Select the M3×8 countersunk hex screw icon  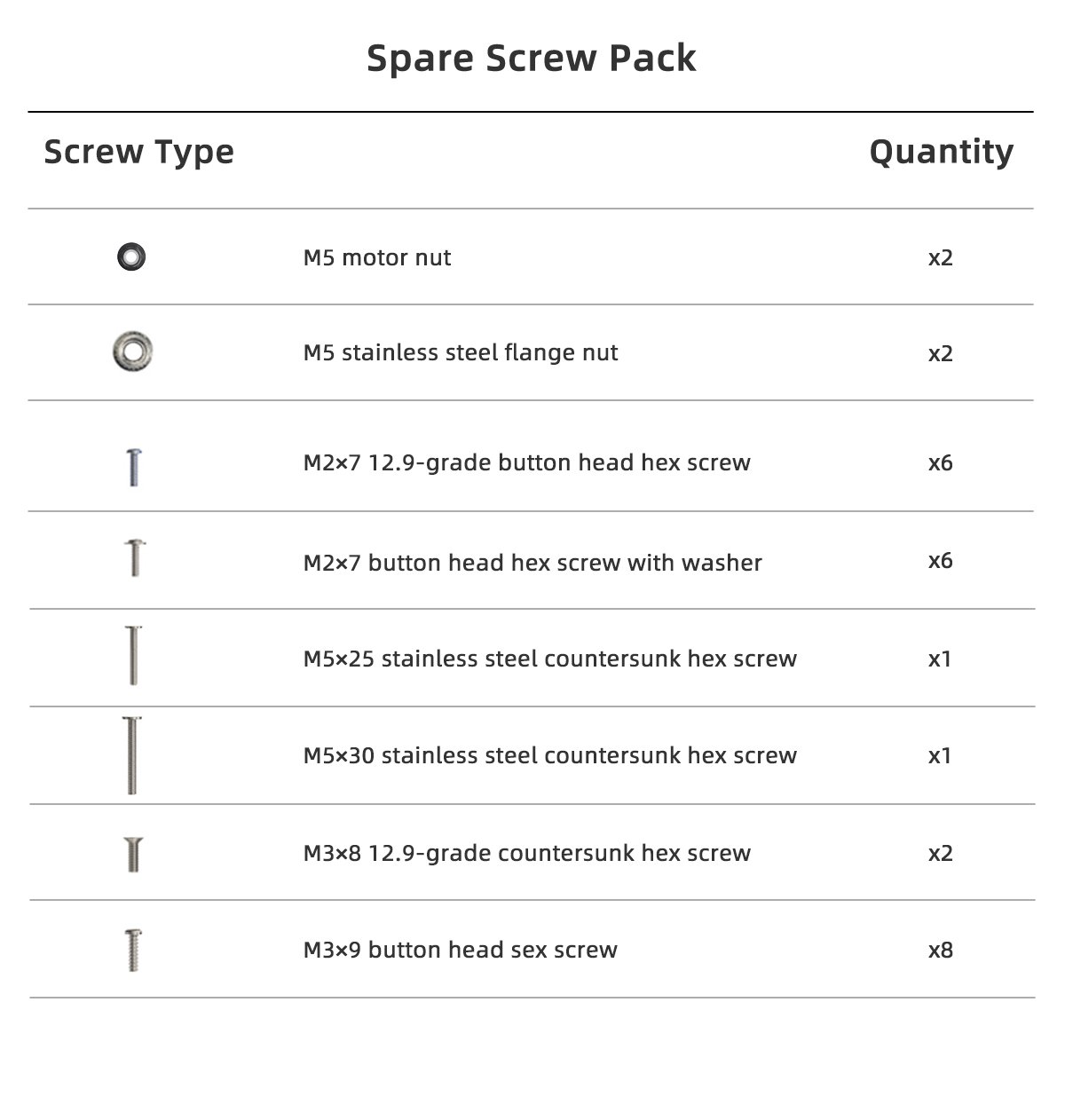[x=133, y=854]
